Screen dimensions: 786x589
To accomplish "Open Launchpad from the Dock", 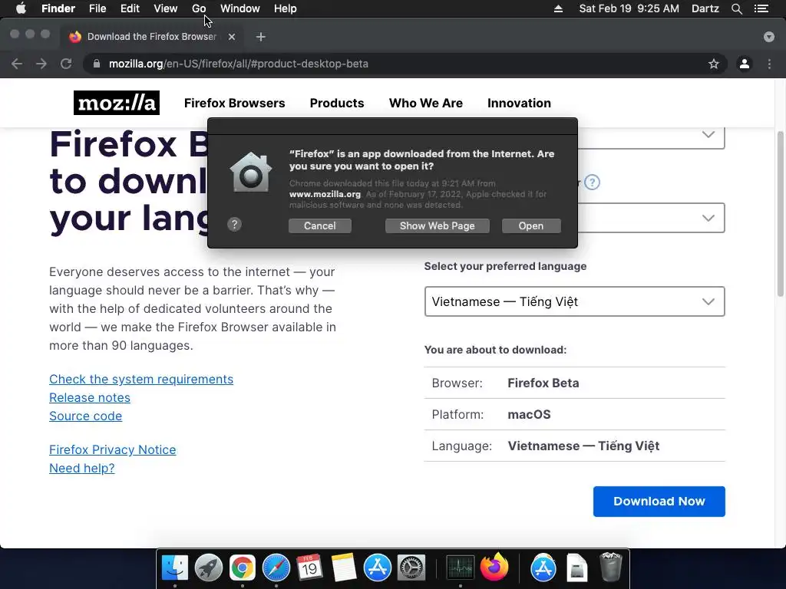I will pyautogui.click(x=209, y=568).
